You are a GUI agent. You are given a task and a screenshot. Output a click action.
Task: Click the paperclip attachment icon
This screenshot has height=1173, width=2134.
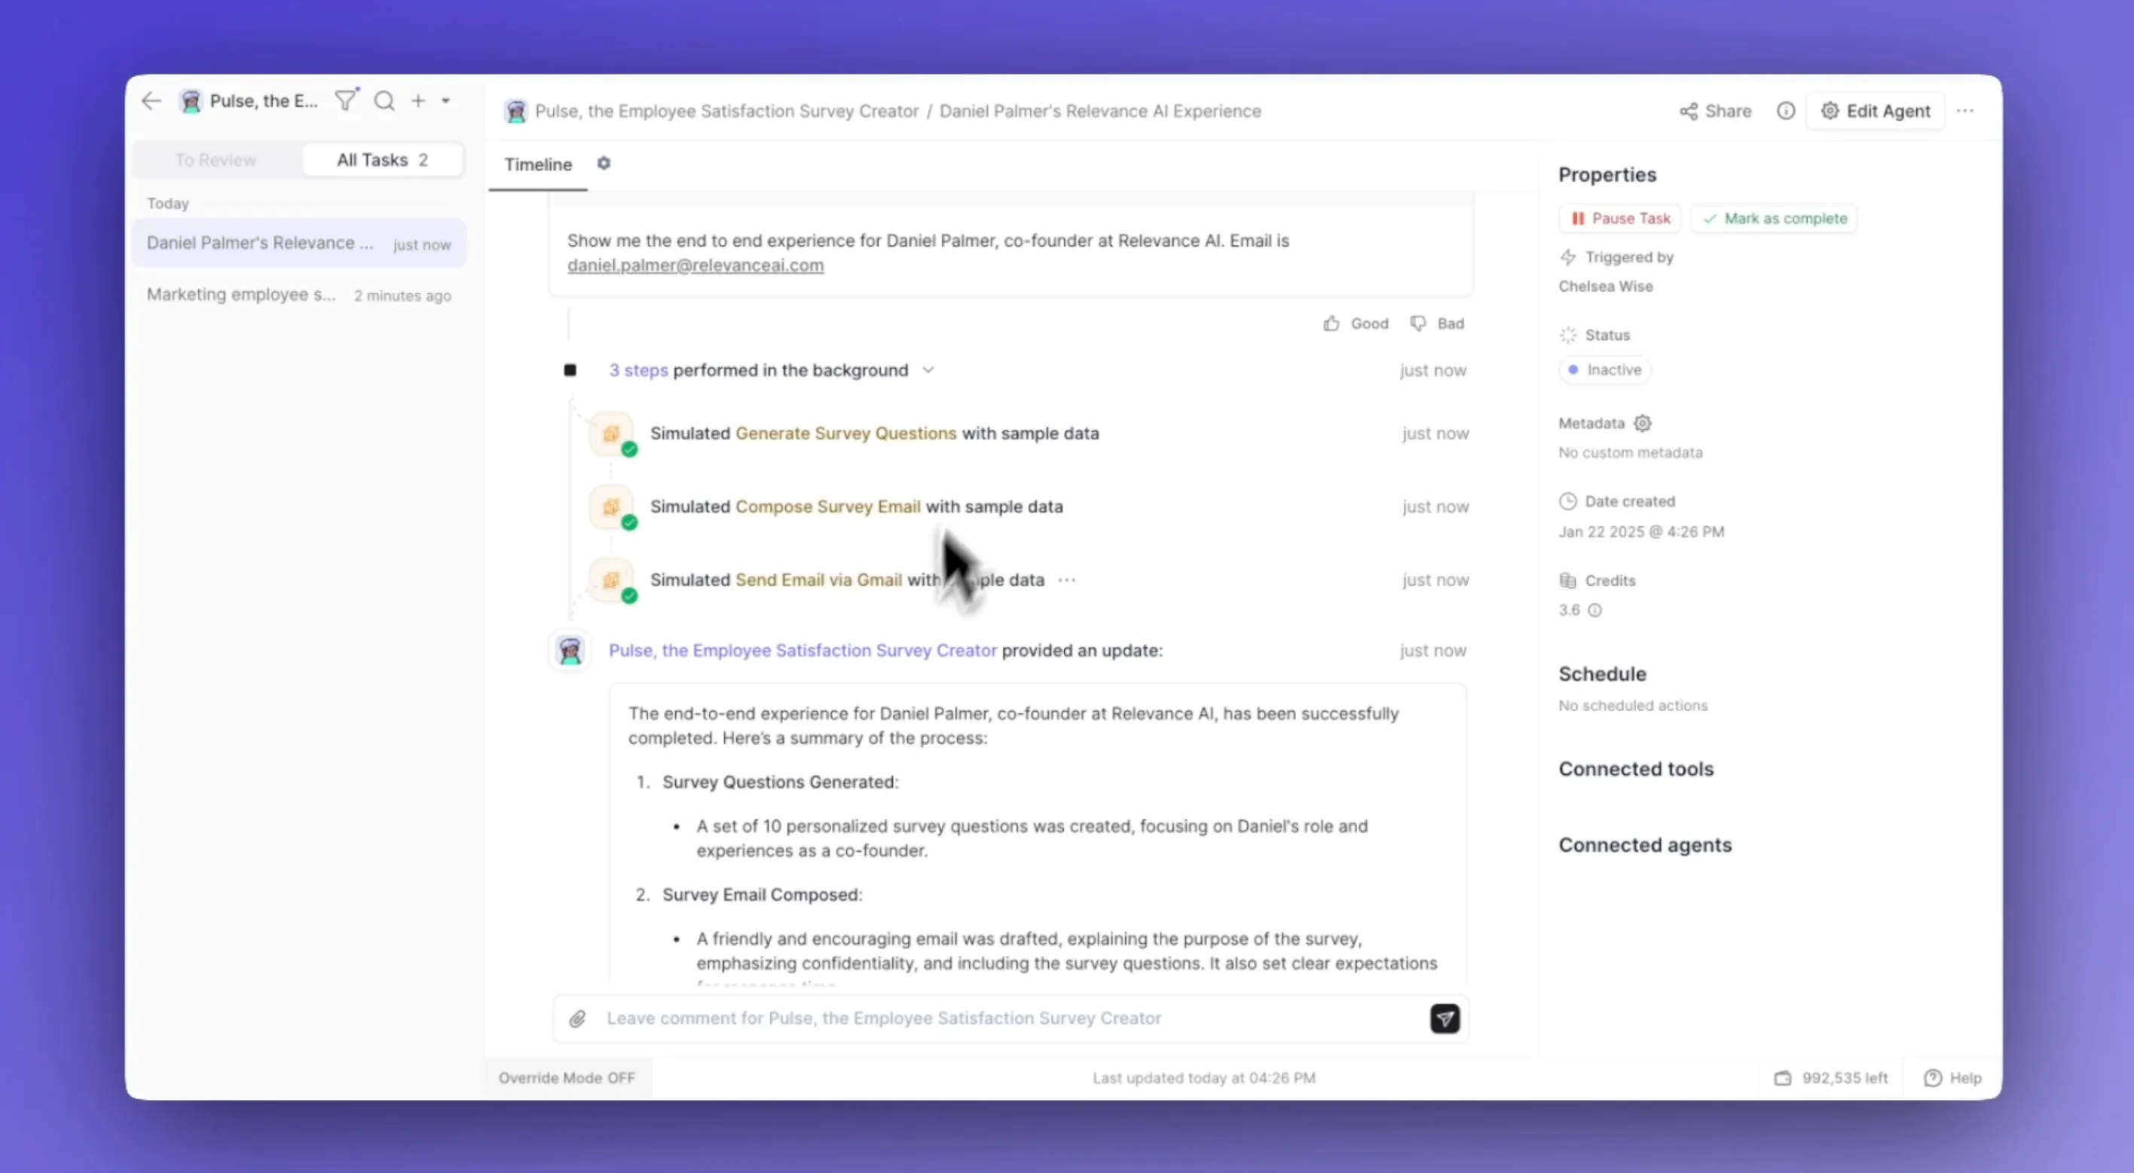577,1018
